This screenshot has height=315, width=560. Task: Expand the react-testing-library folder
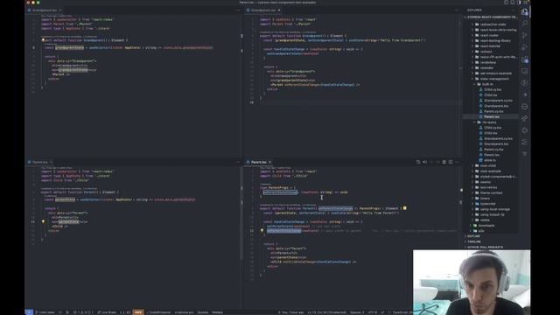(x=495, y=41)
